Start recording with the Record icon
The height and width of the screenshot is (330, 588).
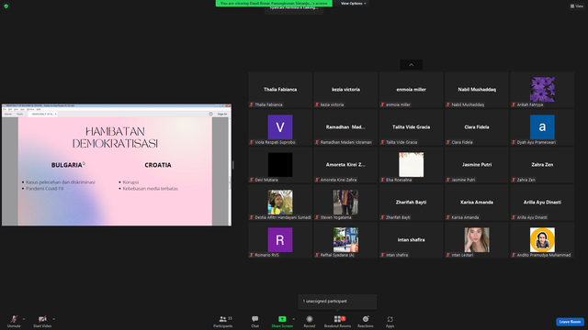click(310, 319)
